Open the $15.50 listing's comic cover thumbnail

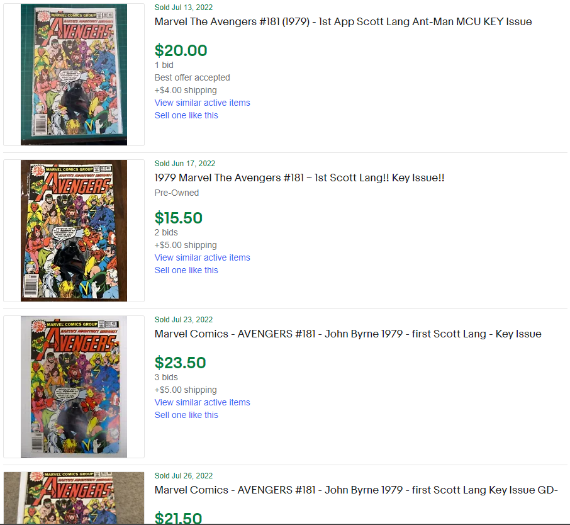pos(74,230)
